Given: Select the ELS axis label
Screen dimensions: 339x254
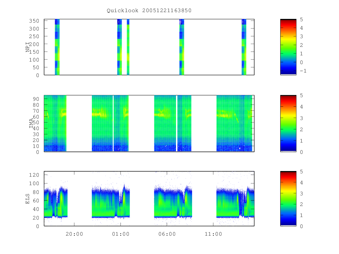Looking at the screenshot, I should tap(28, 199).
